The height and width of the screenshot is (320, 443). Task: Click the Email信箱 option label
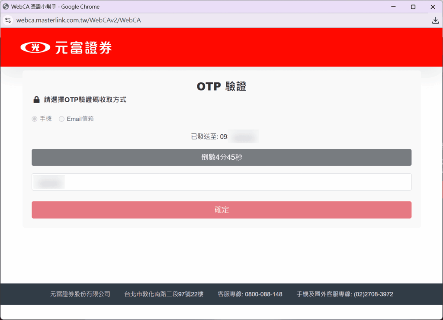pos(80,119)
